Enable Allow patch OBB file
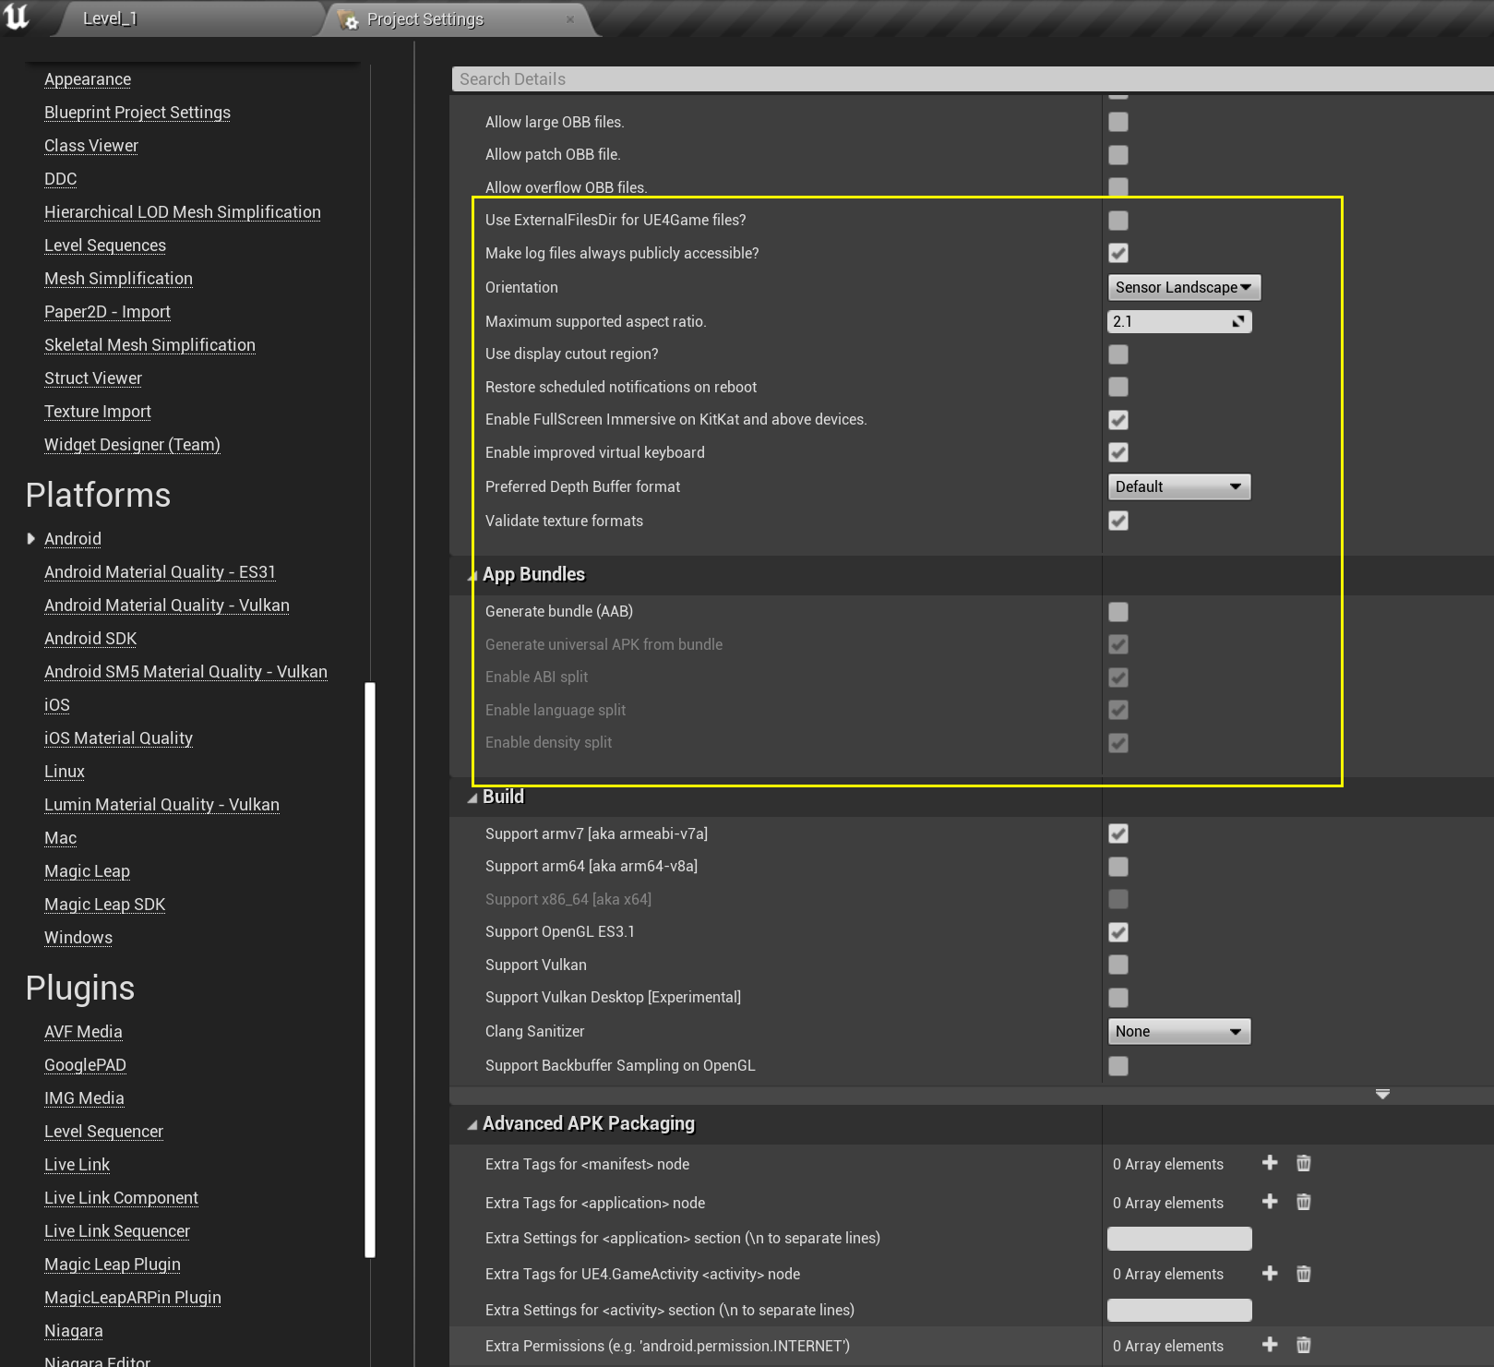The height and width of the screenshot is (1367, 1494). 1118,154
